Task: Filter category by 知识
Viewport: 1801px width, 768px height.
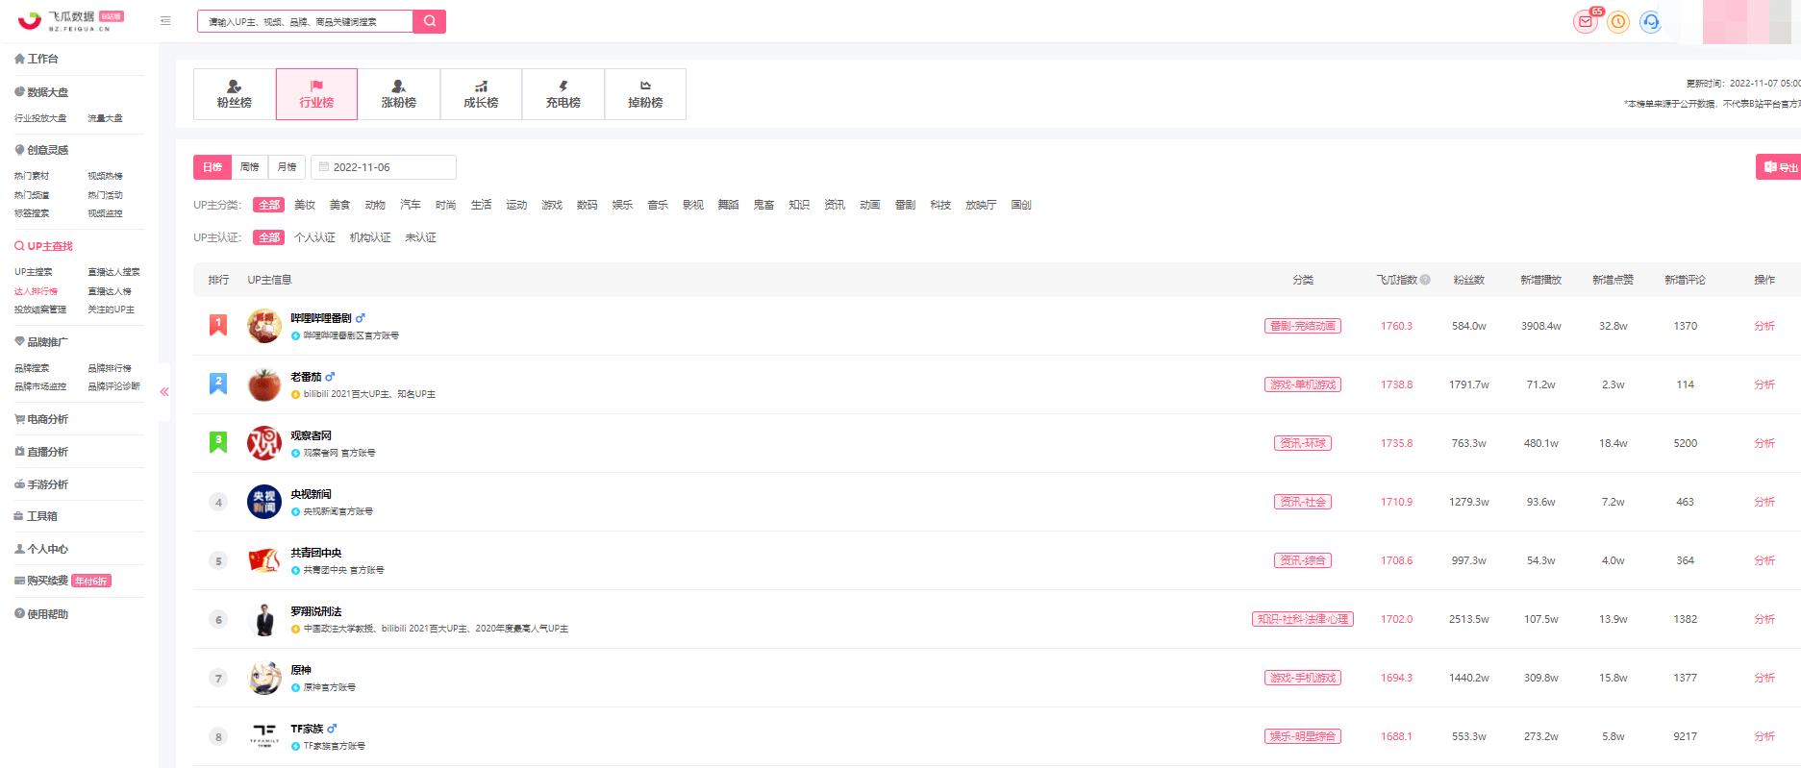Action: click(x=799, y=205)
